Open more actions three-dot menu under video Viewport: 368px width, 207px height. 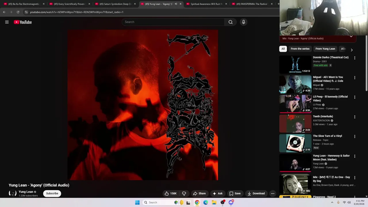pos(273,193)
